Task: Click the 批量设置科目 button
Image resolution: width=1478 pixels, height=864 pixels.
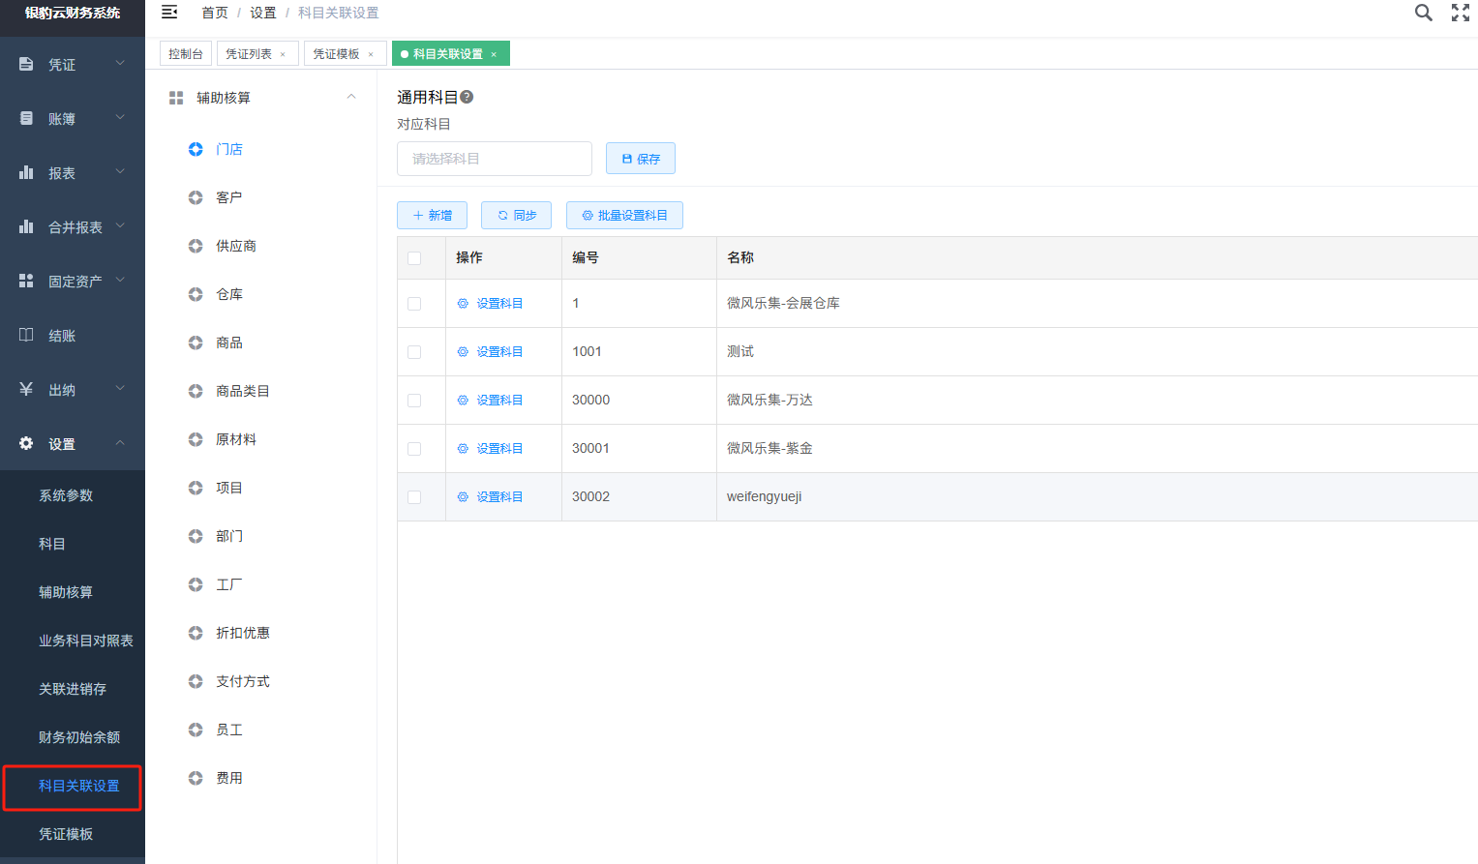Action: point(624,215)
